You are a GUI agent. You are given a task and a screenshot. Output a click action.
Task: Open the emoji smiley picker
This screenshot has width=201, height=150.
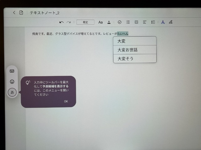[12, 82]
